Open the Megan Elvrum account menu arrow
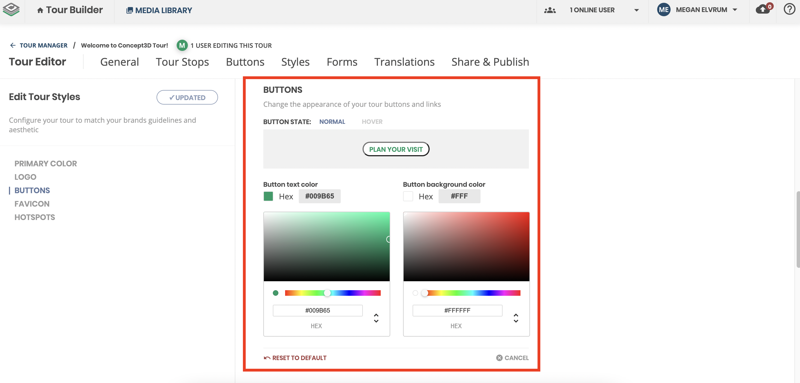 pos(735,10)
